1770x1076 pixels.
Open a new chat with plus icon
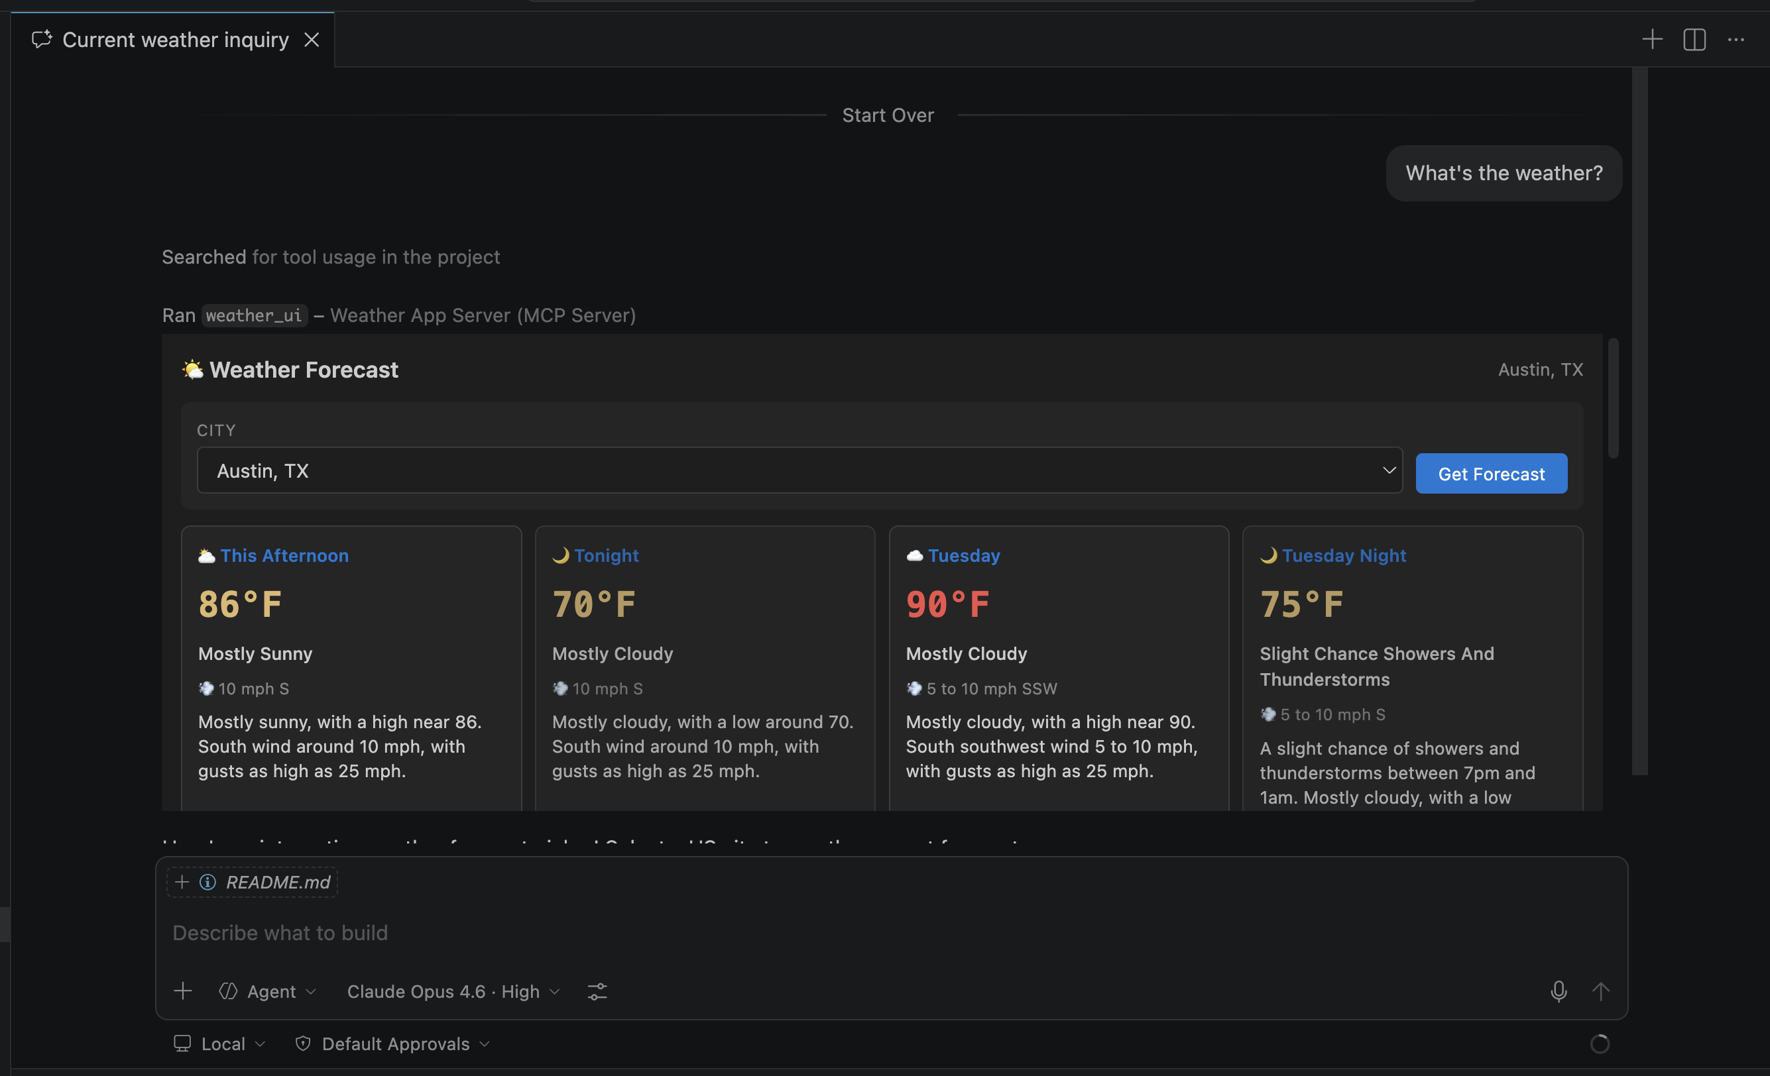click(x=1652, y=40)
